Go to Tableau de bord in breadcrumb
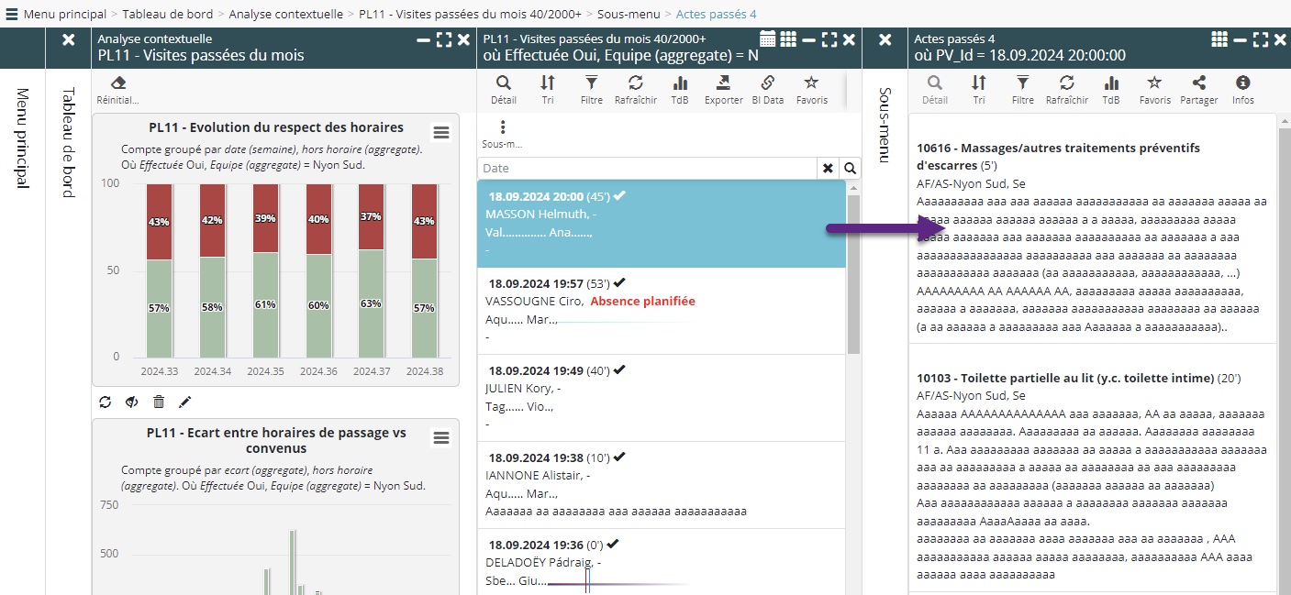Image resolution: width=1291 pixels, height=595 pixels. tap(167, 15)
